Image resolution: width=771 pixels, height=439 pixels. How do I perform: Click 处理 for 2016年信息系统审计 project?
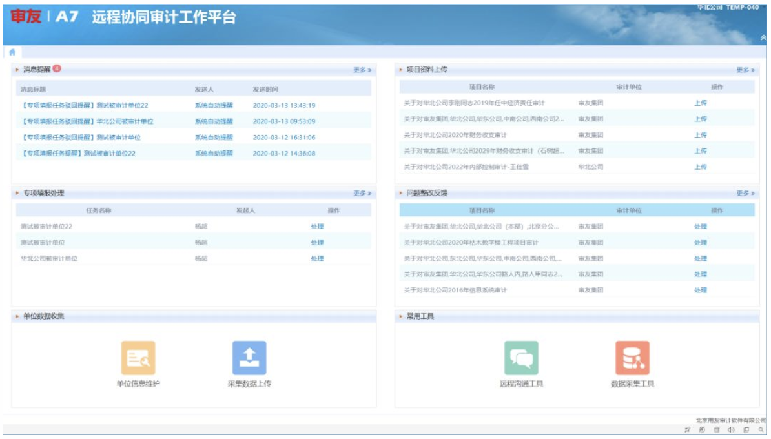(x=700, y=290)
